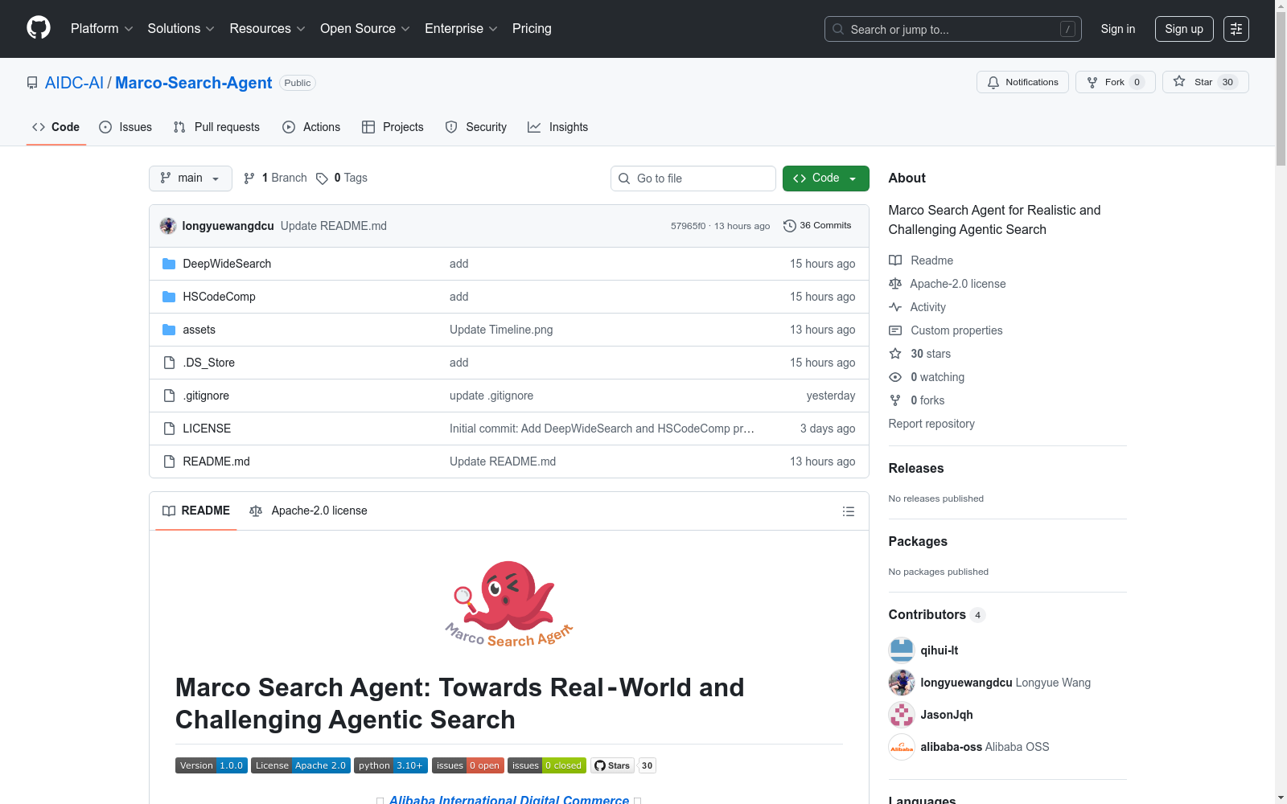Click the Notifications button
Image resolution: width=1287 pixels, height=804 pixels.
1022,82
